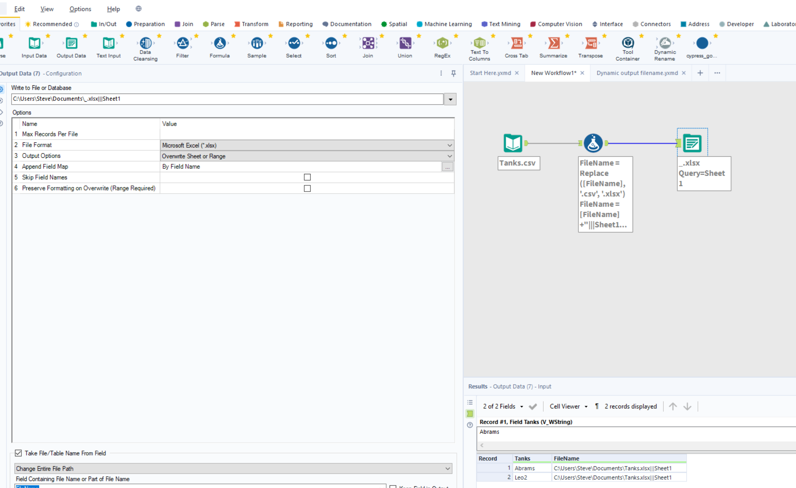Screen dimensions: 796x488
Task: Click the Summarize tool icon
Action: pos(553,43)
